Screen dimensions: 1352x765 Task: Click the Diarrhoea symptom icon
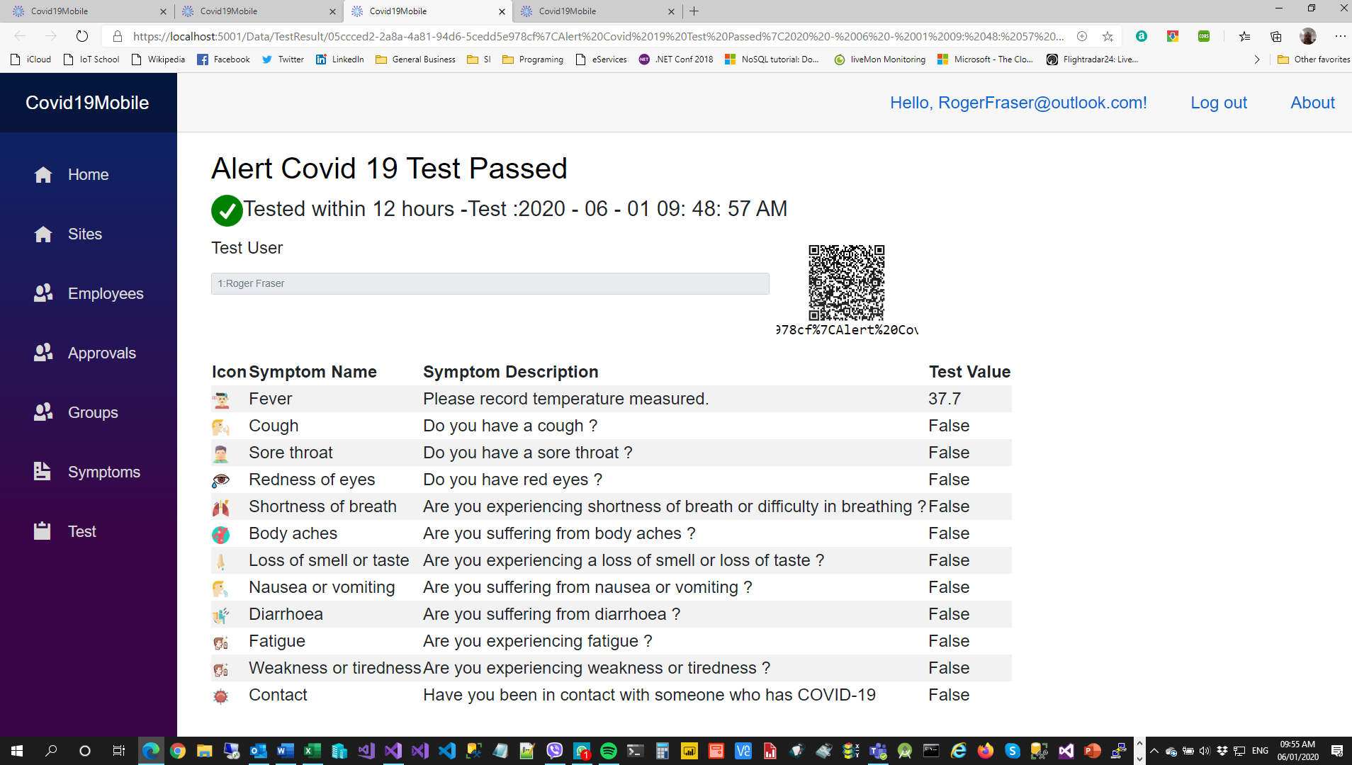tap(221, 615)
